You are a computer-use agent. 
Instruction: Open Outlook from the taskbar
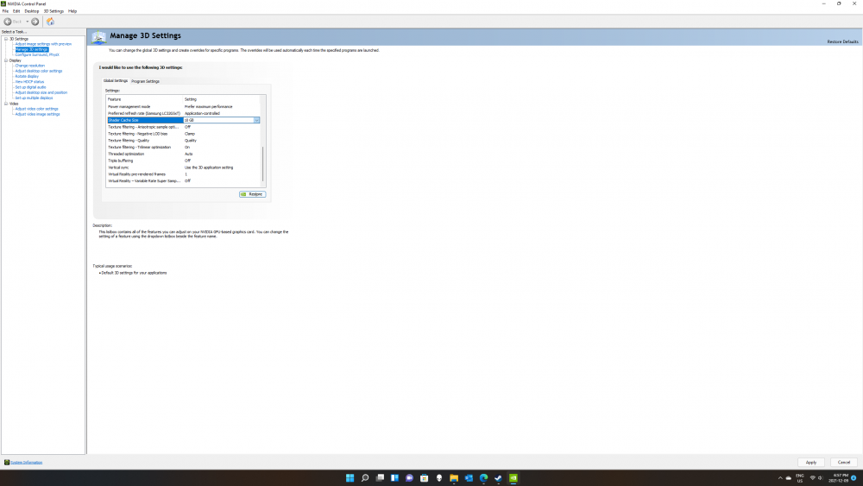[469, 477]
